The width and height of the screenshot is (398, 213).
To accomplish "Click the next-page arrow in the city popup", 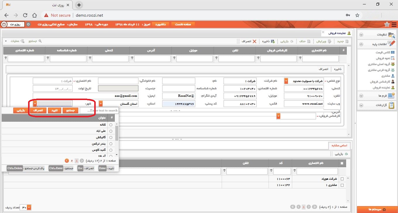I will [x=67, y=161].
